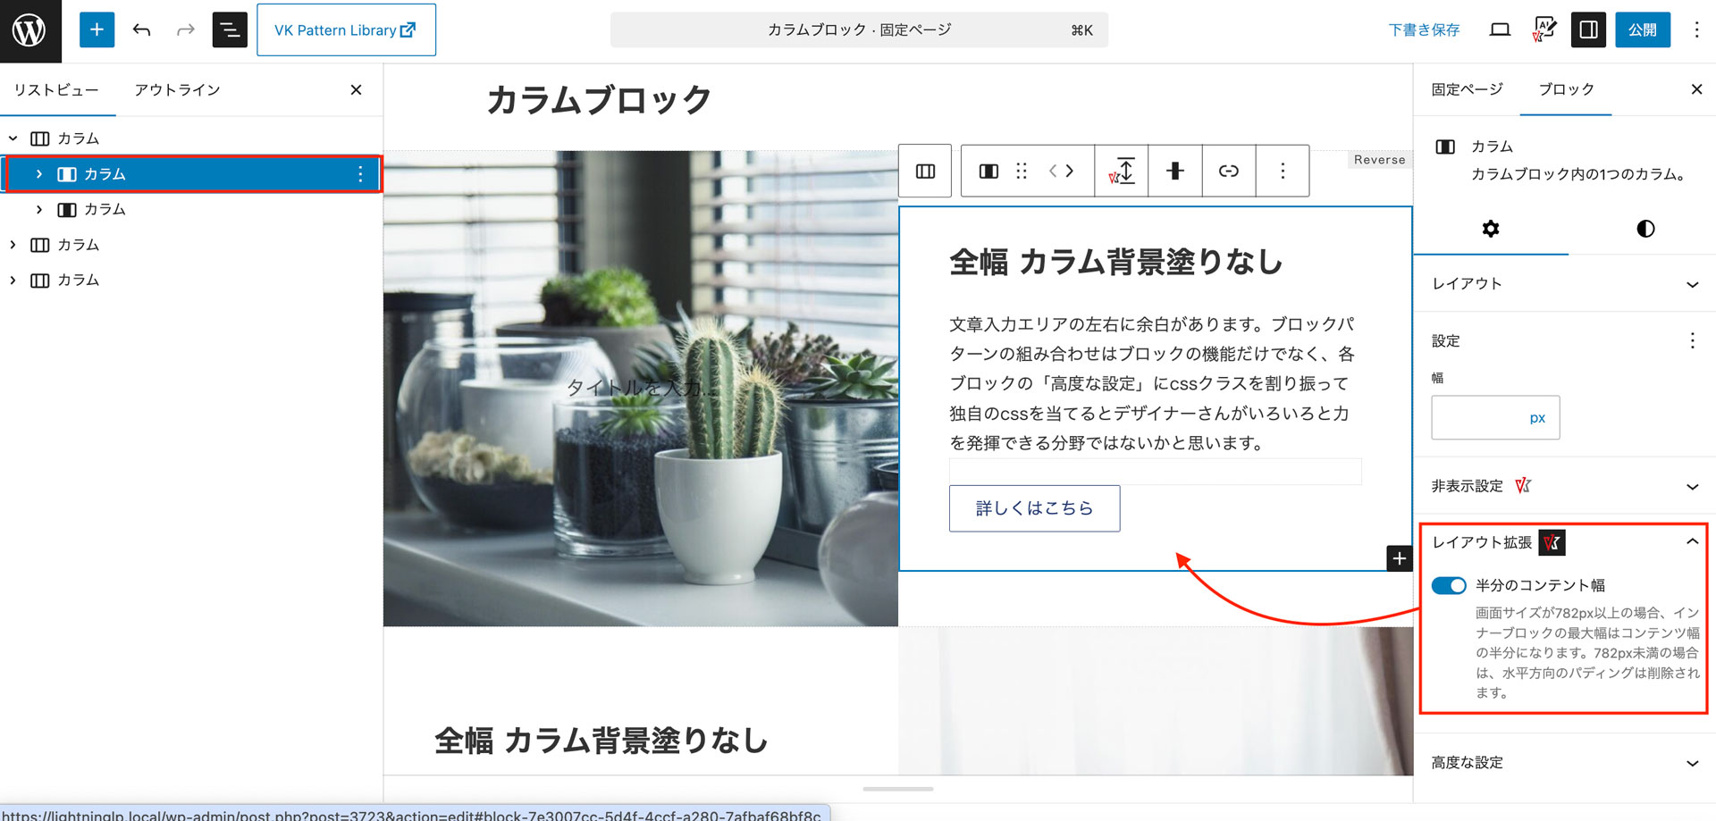This screenshot has height=821, width=1716.
Task: Toggle the settings sidebar panel button
Action: pos(1588,30)
